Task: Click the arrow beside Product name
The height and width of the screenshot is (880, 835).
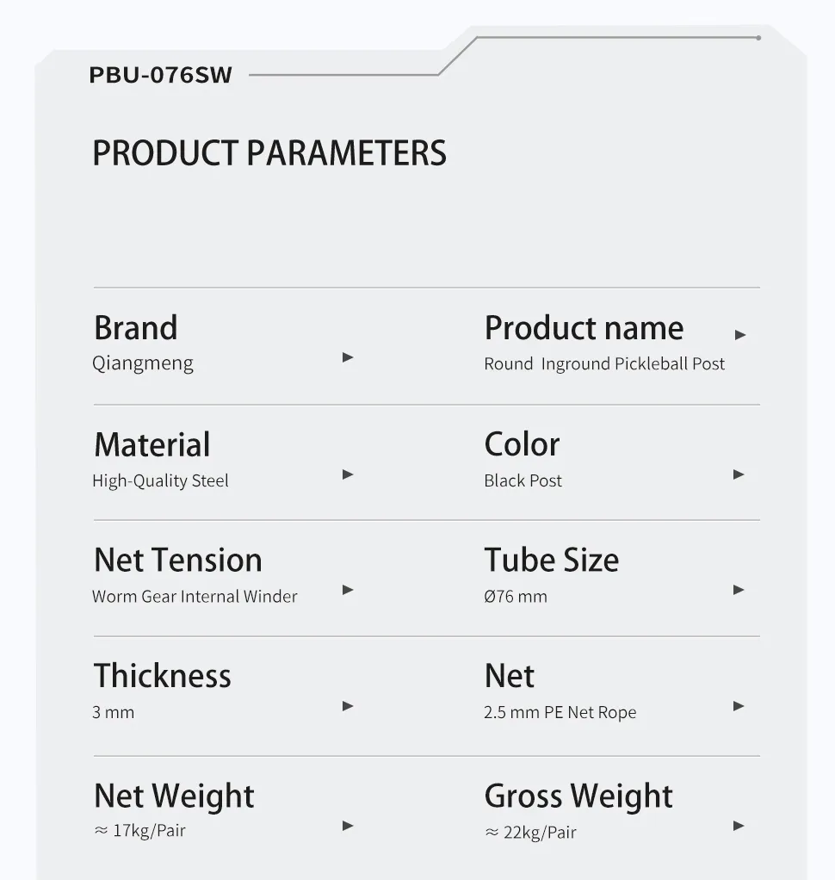Action: tap(740, 335)
